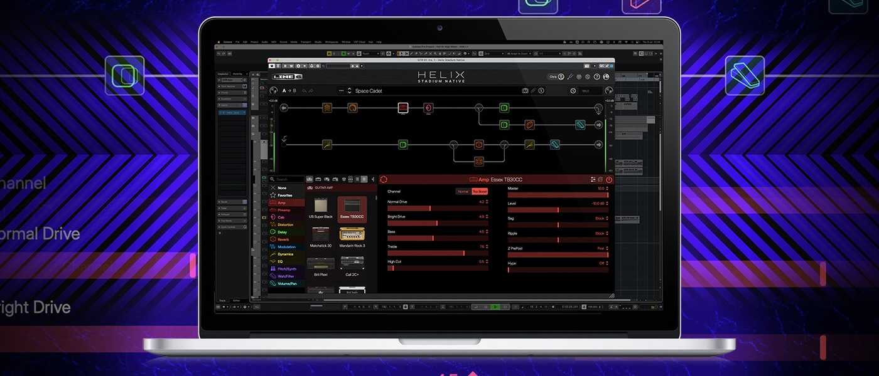Click the amp settings sliders icon
Viewport: 879px width, 376px height.
[593, 180]
